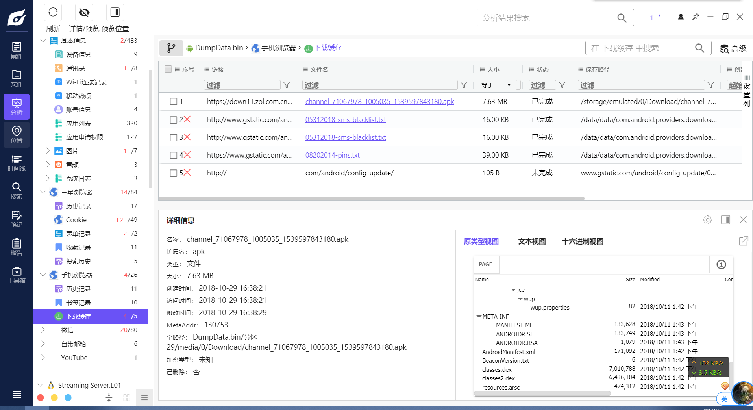The height and width of the screenshot is (410, 753).
Task: Click the user account icon
Action: (x=681, y=17)
